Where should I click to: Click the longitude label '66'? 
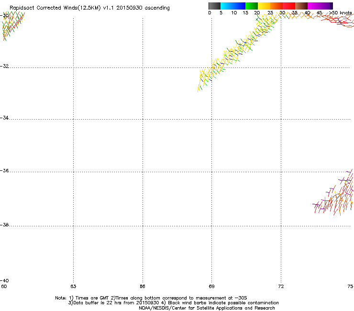[142, 287]
